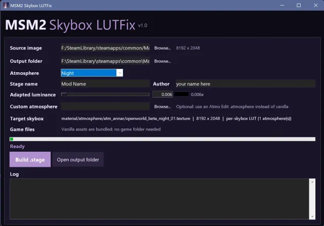This screenshot has height=226, width=324.
Task: Minimize the LUTFix window
Action: 282,6
